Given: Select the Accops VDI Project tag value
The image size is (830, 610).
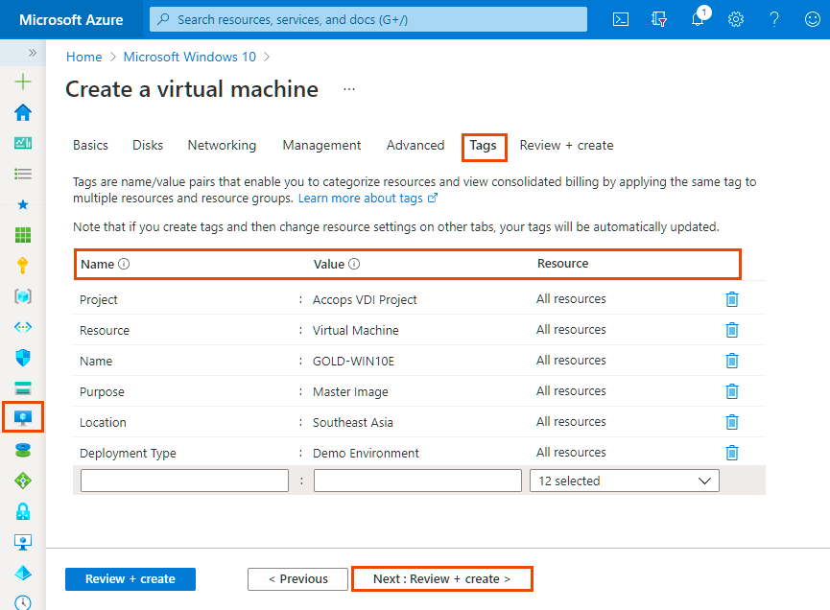Looking at the screenshot, I should [365, 299].
